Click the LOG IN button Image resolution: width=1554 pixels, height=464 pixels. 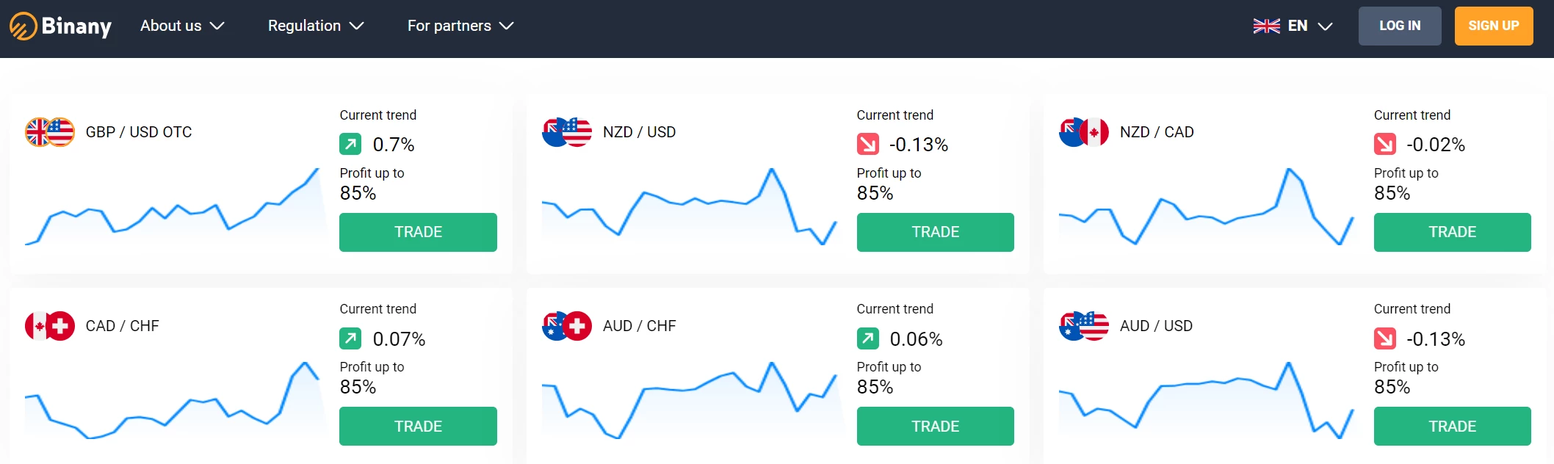1400,26
